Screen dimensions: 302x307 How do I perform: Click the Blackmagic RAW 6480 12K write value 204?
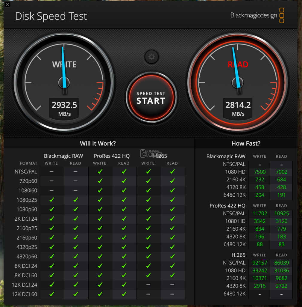pyautogui.click(x=259, y=195)
